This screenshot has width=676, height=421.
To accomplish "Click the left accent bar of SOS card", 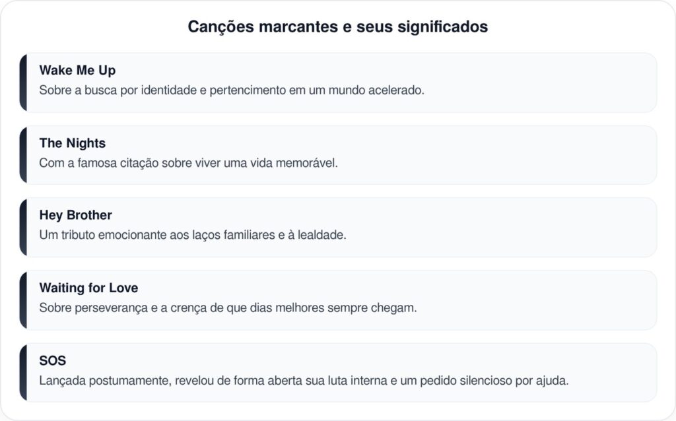I will [x=23, y=372].
